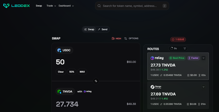The image size is (219, 112).
Task: Click the SWAP panel heading
Action: [x=56, y=38]
